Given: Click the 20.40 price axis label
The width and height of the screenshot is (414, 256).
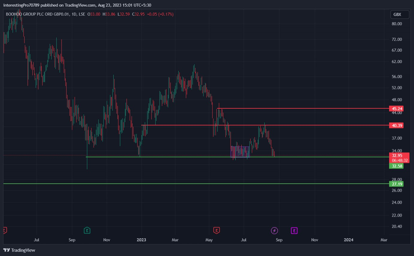Looking at the screenshot, I should click(x=397, y=227).
